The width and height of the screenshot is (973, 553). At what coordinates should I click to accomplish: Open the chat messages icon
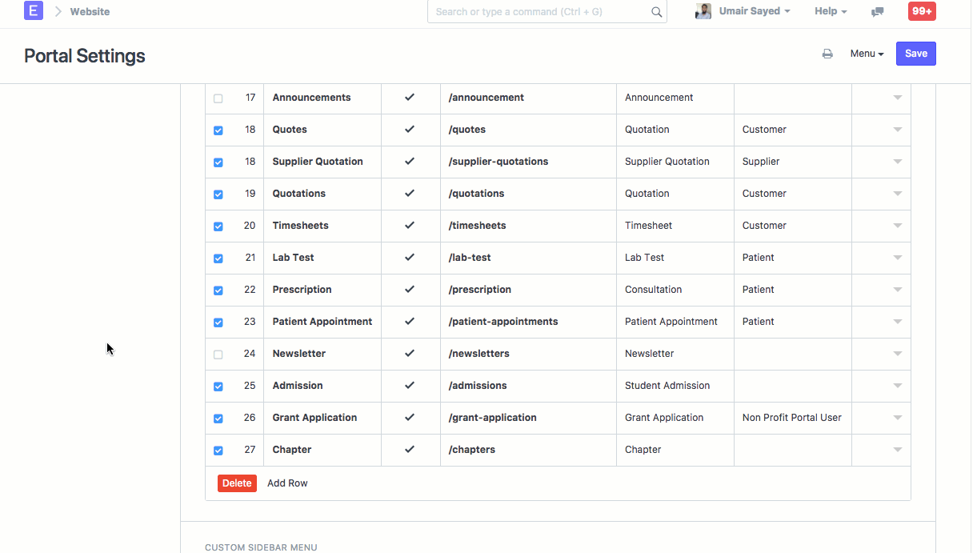877,11
